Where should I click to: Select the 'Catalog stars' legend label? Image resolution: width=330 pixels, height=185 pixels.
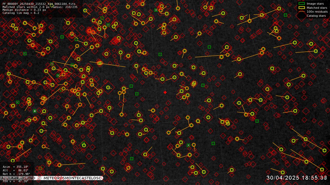316,16
